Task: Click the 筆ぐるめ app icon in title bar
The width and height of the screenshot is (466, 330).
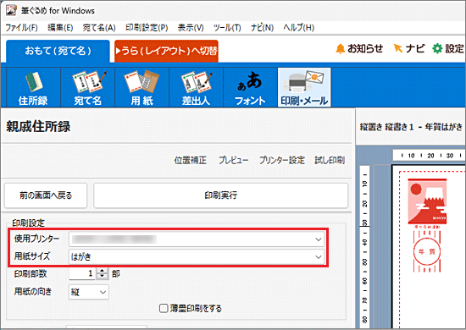Action: point(11,10)
